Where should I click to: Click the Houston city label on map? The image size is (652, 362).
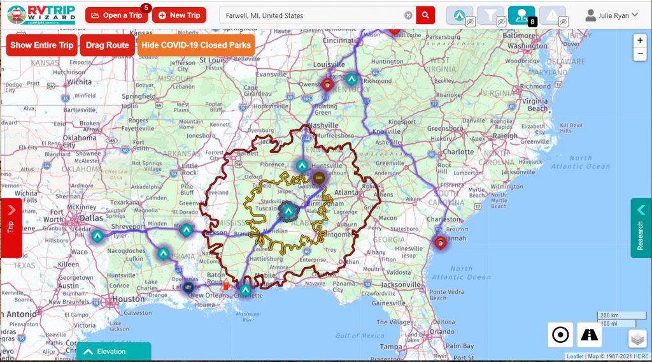click(128, 299)
